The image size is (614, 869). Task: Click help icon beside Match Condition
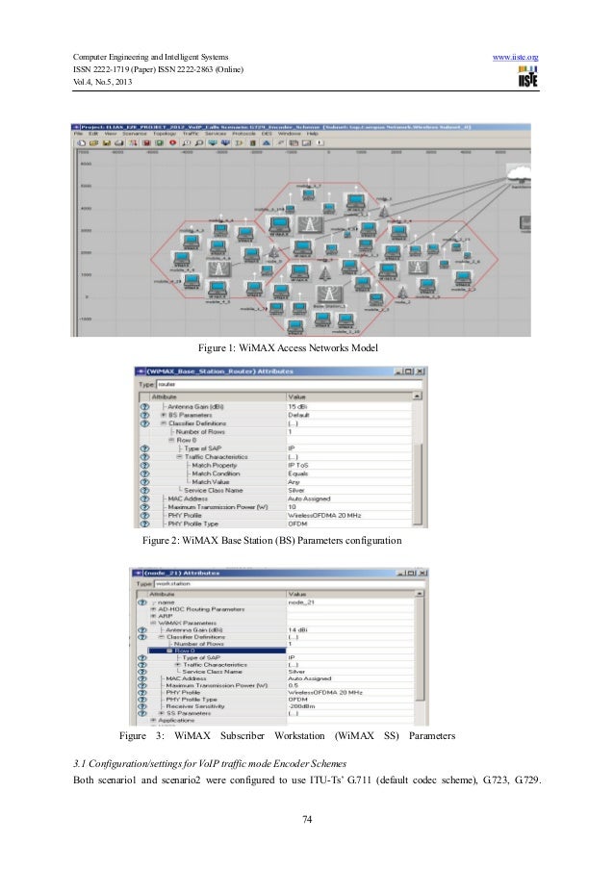click(x=144, y=473)
